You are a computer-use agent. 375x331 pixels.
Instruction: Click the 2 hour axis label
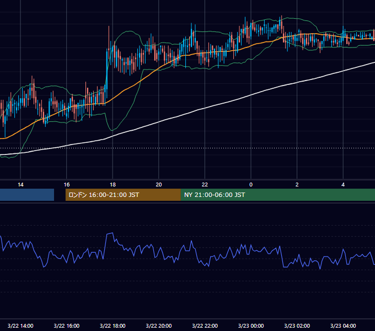click(x=297, y=185)
